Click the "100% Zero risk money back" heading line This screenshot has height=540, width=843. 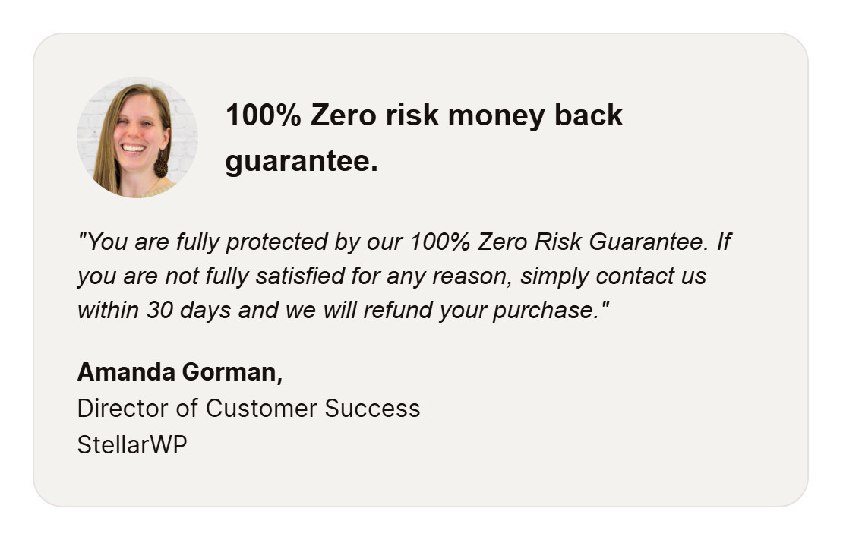pyautogui.click(x=424, y=115)
